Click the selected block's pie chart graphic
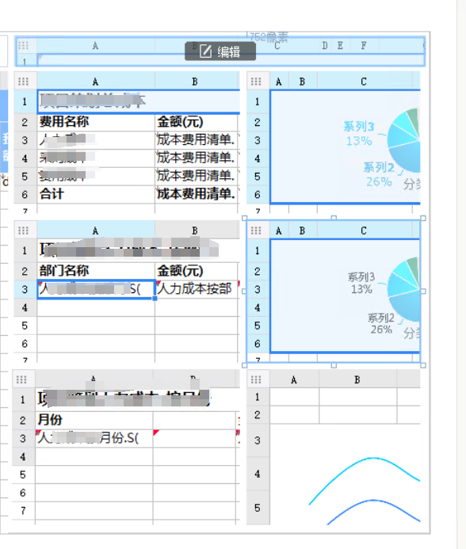 (405, 291)
